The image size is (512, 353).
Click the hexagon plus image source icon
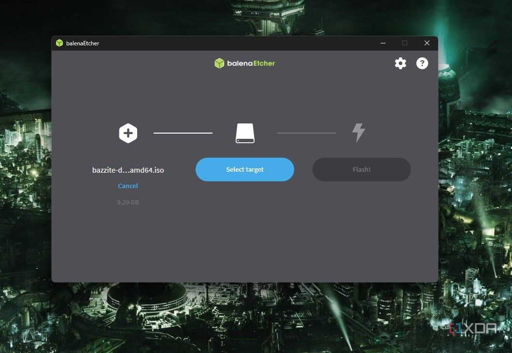tap(128, 133)
